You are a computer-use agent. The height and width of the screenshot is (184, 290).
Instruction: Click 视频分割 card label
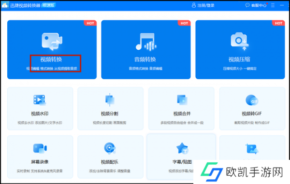[x=110, y=113]
